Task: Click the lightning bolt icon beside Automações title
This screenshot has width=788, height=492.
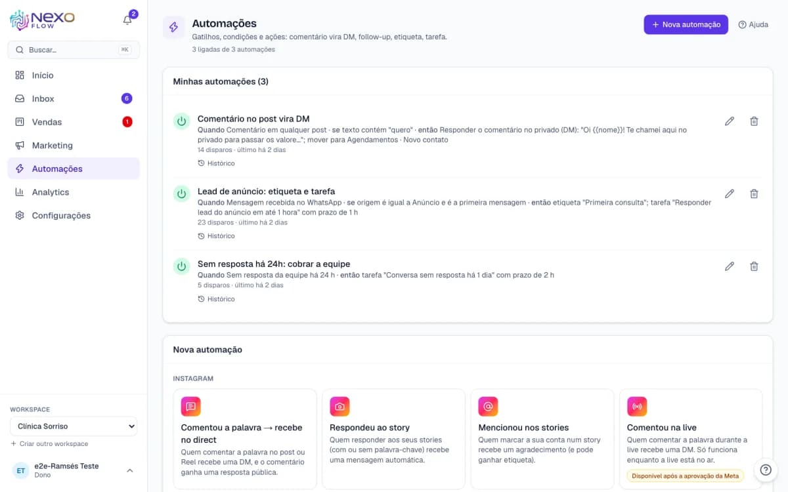Action: coord(173,27)
